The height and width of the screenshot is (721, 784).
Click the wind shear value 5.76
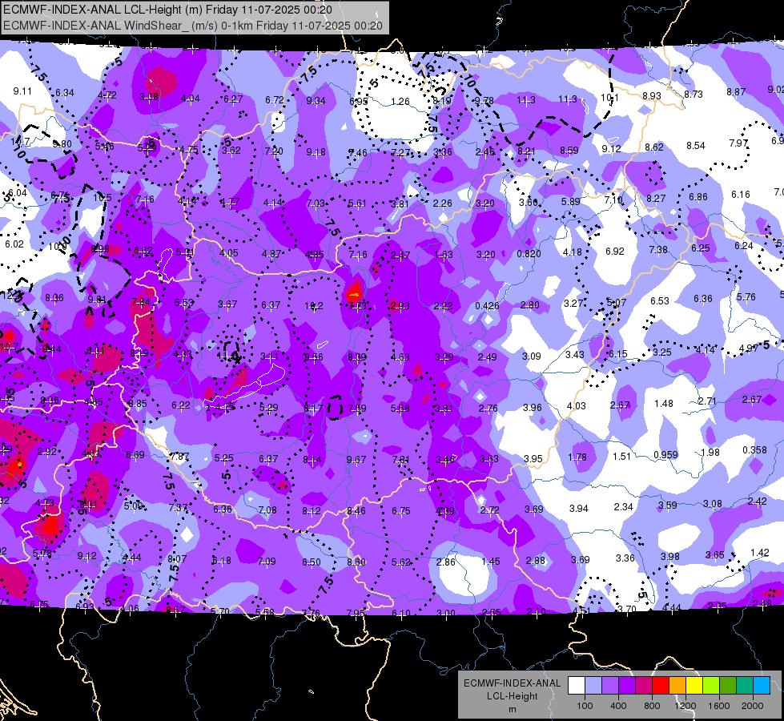pyautogui.click(x=746, y=296)
